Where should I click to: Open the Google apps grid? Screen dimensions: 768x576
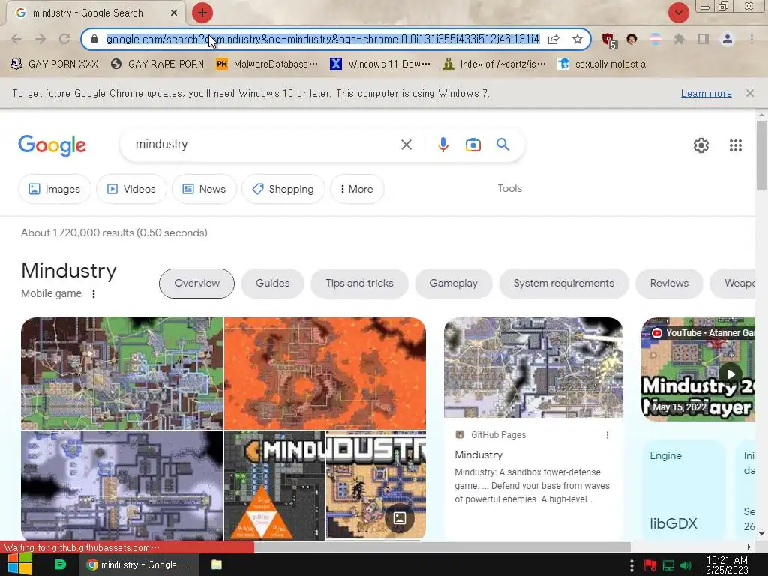coord(735,145)
